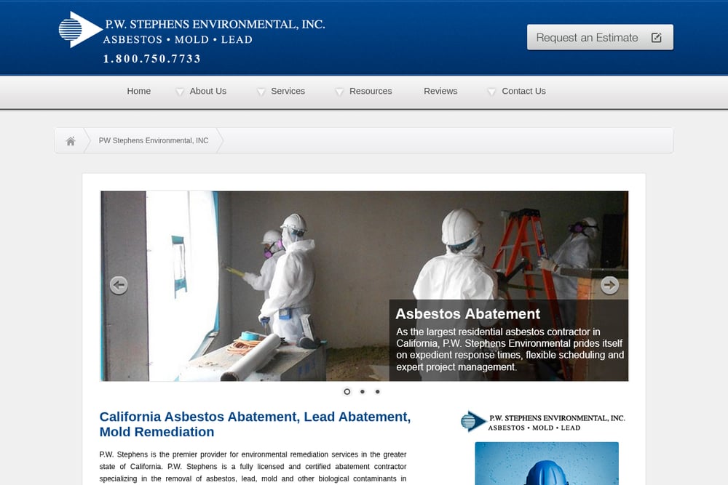The image size is (728, 485).
Task: Open the About Us menu item
Action: [208, 92]
